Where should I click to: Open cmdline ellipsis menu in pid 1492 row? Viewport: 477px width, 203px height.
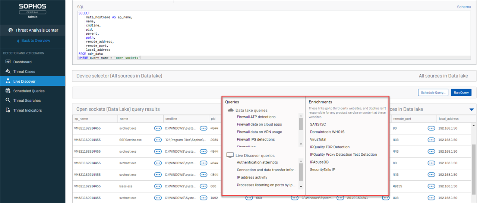click(x=203, y=198)
